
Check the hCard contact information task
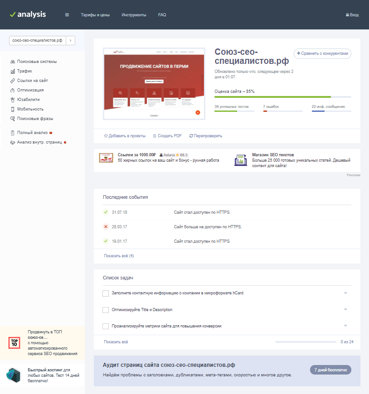pyautogui.click(x=106, y=293)
